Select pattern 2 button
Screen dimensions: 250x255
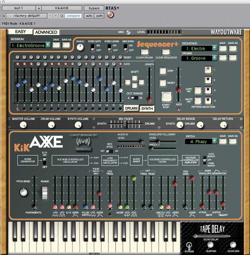click(x=208, y=80)
